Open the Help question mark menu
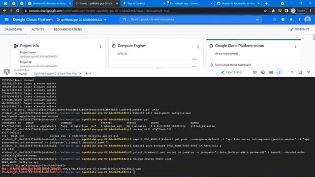Image resolution: width=315 pixels, height=177 pixels. (x=283, y=20)
